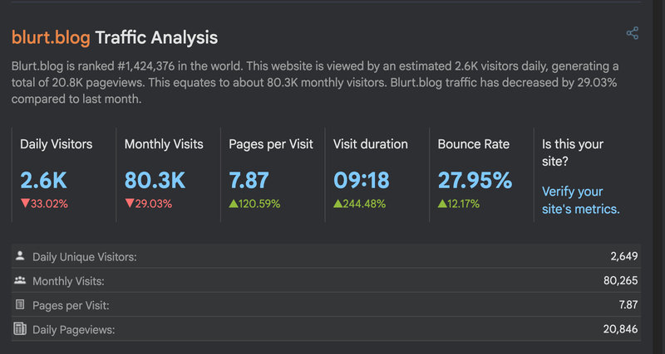Click the Daily Visitors card label
The width and height of the screenshot is (665, 354).
(x=57, y=144)
